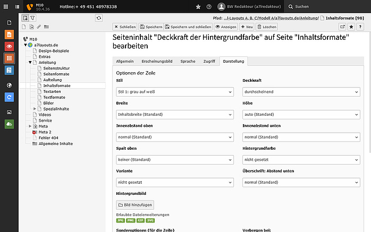Open the Filelist image module icon

pos(9,112)
